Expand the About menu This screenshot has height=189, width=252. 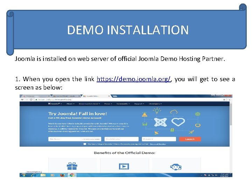click(70, 104)
